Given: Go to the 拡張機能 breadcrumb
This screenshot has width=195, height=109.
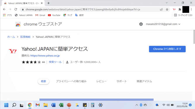Looking at the screenshot, I should pos(25,37).
